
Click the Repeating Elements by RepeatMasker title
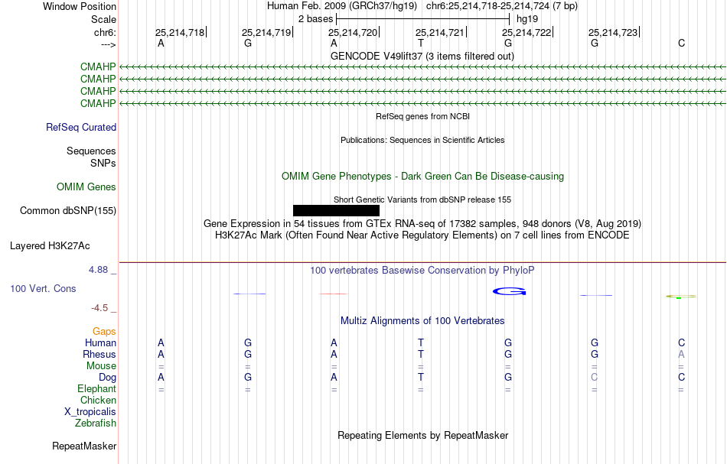[423, 436]
